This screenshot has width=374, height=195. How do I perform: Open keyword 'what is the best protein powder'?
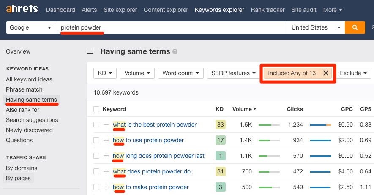click(x=155, y=125)
